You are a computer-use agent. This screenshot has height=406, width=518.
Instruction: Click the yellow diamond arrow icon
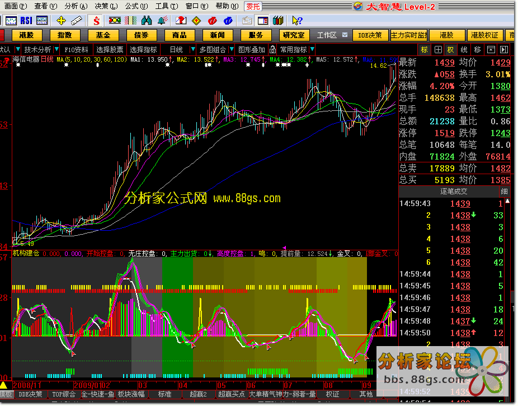(x=196, y=21)
